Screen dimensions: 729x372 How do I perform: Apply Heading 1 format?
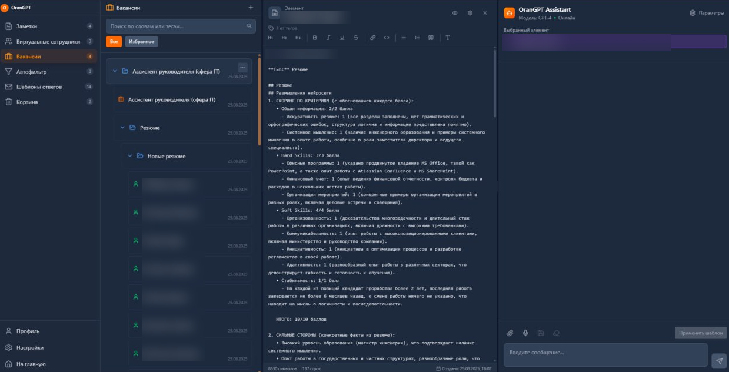coord(271,38)
